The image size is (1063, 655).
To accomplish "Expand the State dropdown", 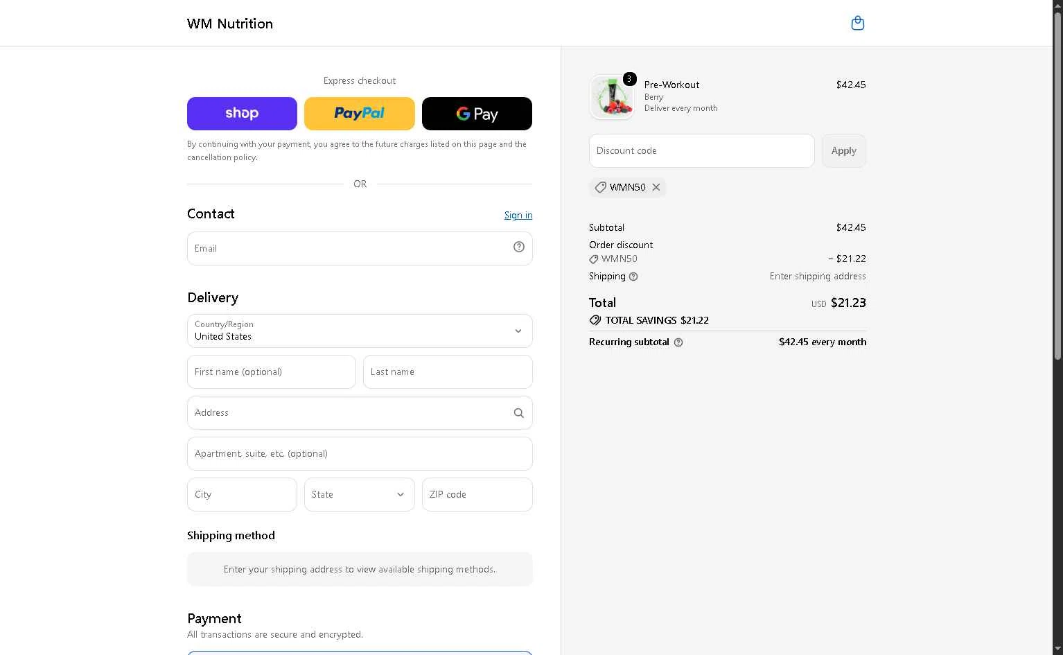I will click(x=359, y=494).
